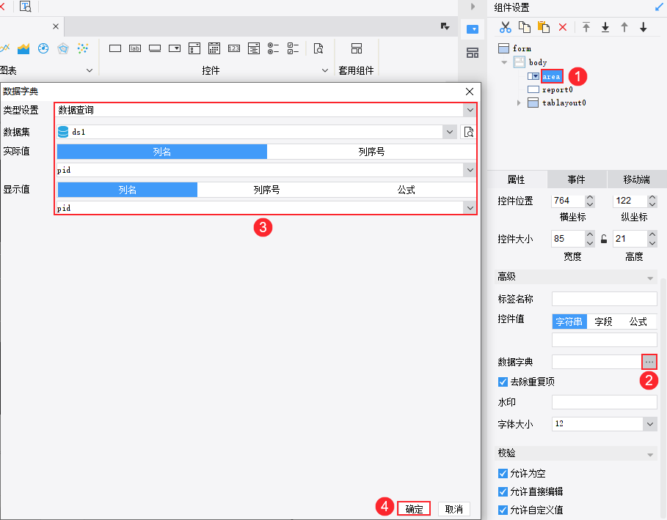This screenshot has height=520, width=667.
Task: Open 数据字典 ellipsis button
Action: (x=649, y=362)
